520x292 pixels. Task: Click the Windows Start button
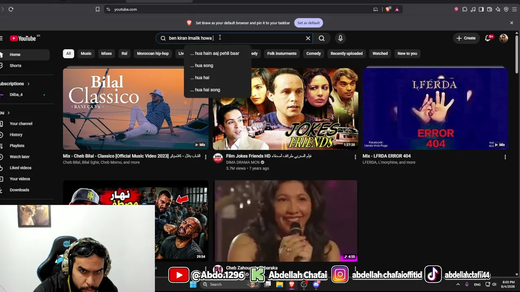[x=193, y=284]
